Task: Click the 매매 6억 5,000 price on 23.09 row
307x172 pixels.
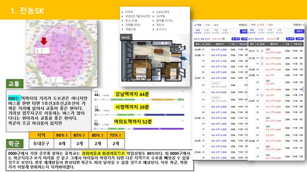Action: [219, 50]
